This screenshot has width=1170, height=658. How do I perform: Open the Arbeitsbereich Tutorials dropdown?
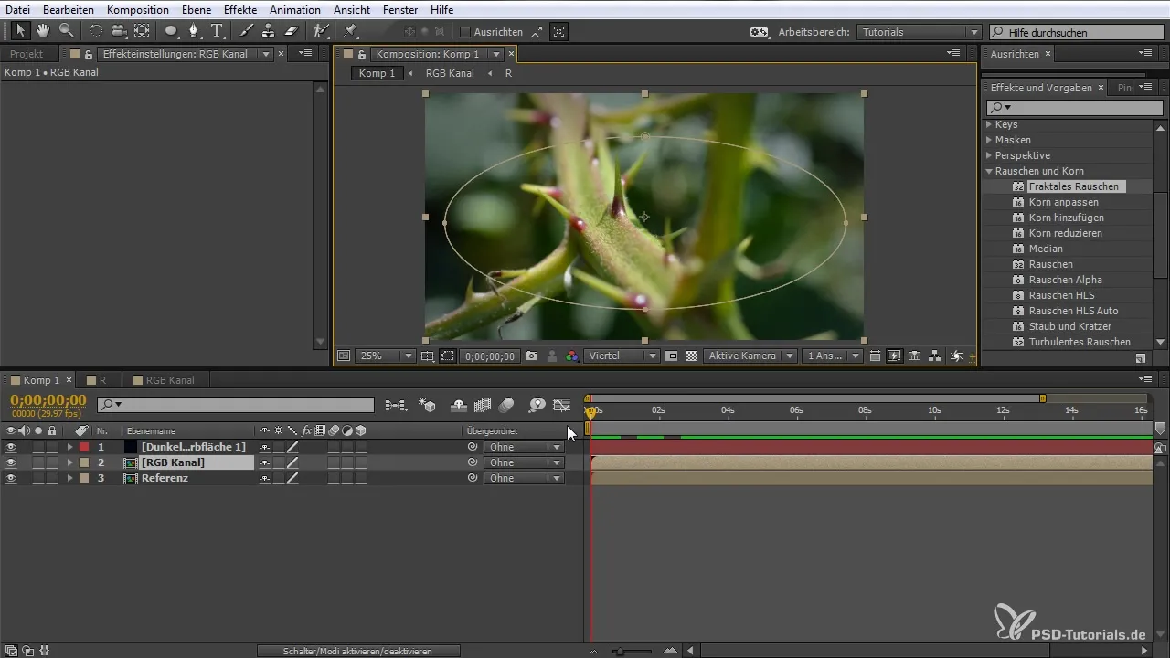point(920,32)
